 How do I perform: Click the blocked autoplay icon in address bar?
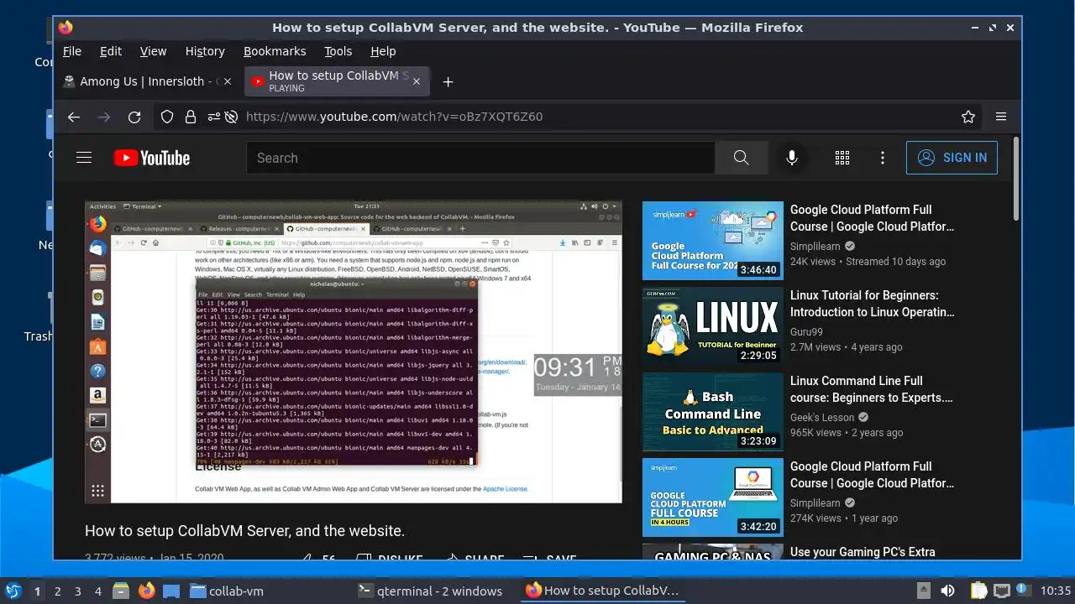tap(232, 117)
